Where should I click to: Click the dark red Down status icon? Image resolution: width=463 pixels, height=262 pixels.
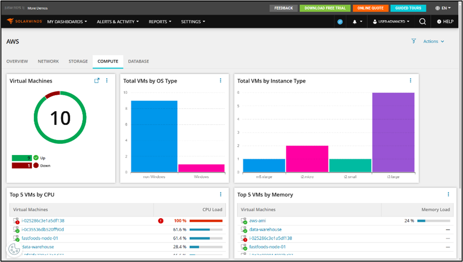(36, 165)
